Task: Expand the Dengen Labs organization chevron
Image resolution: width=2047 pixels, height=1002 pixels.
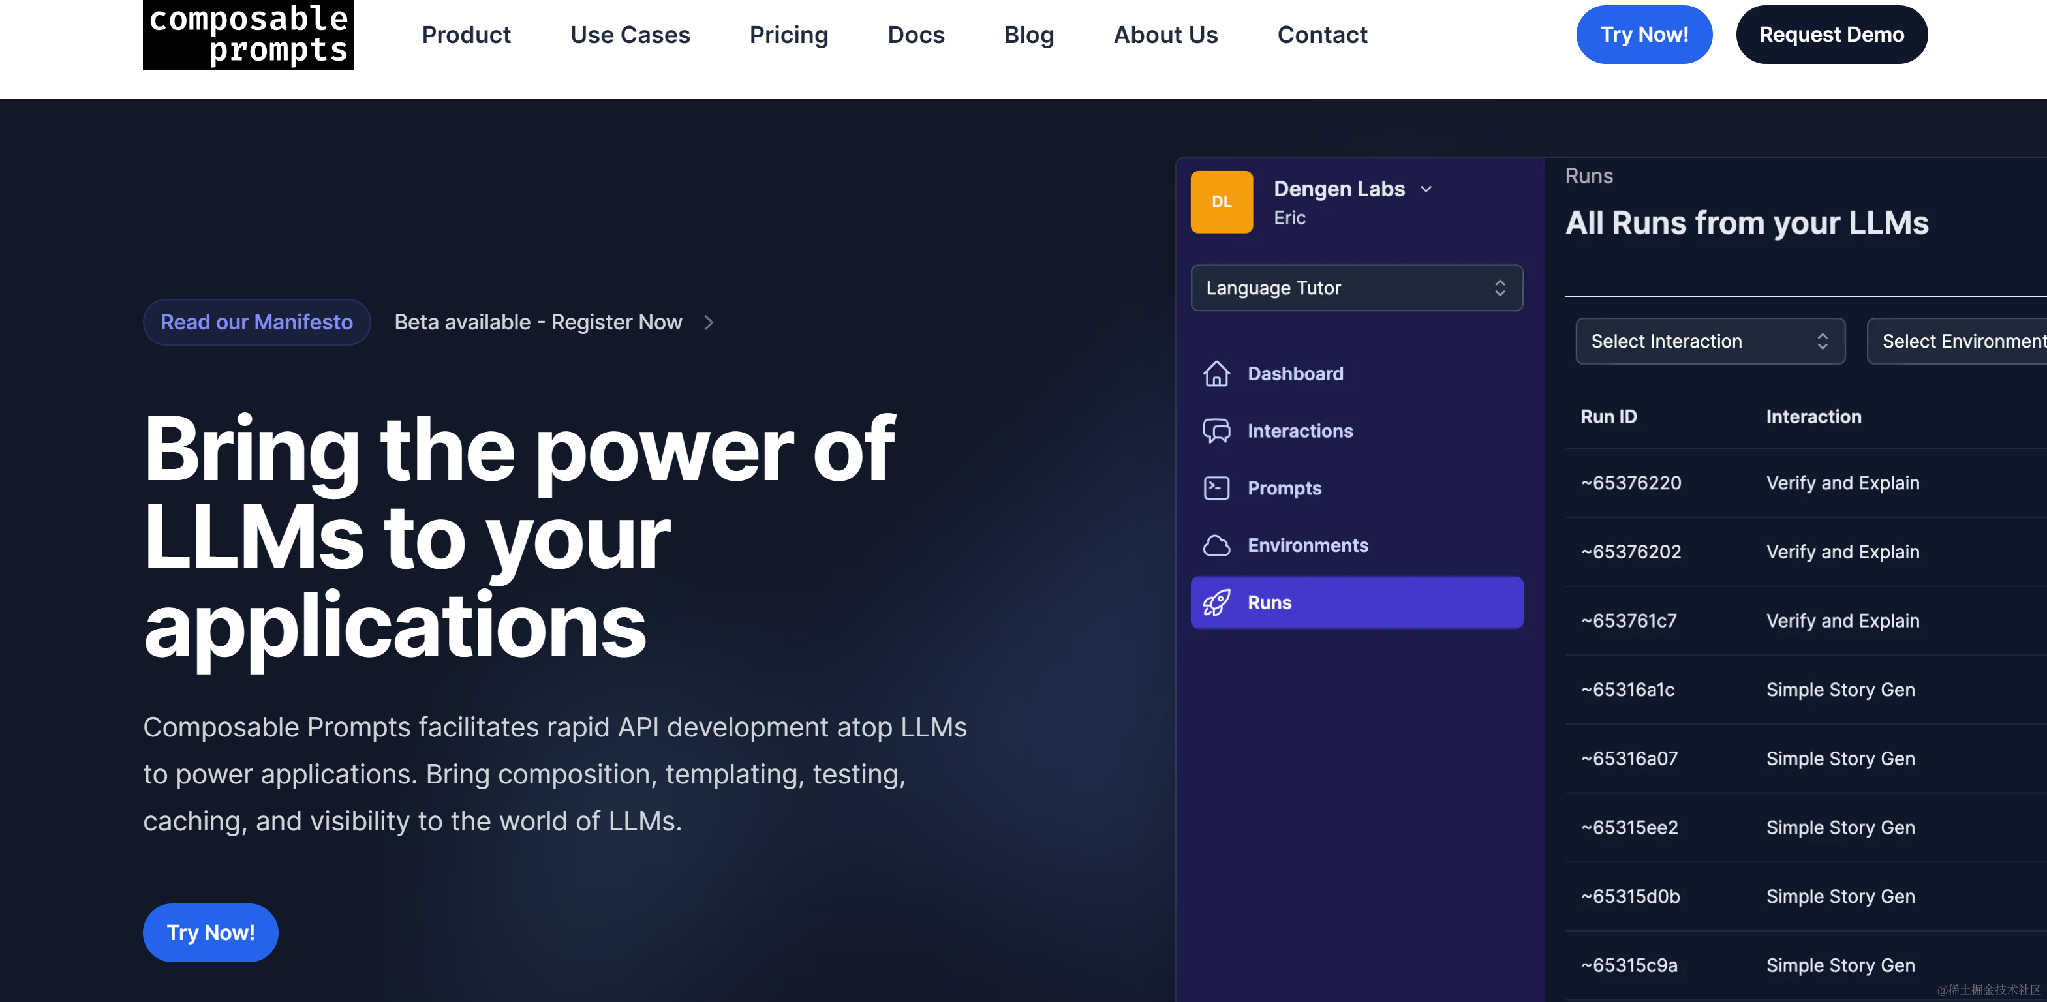Action: [1426, 189]
